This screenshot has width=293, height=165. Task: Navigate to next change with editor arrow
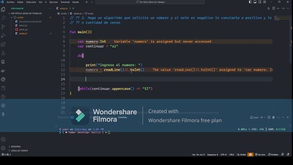[x=283, y=8]
